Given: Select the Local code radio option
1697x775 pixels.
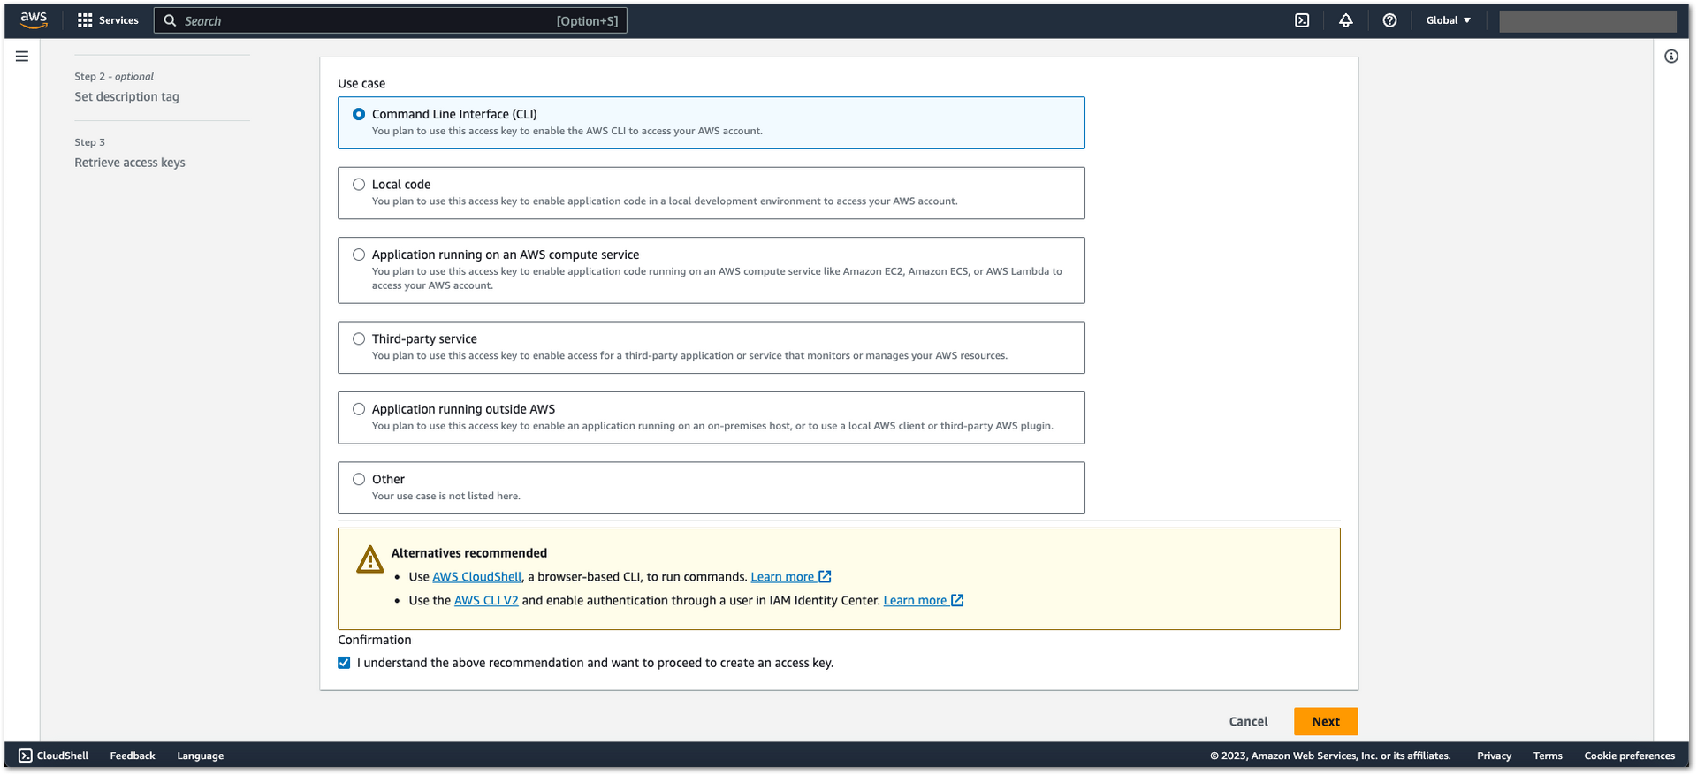Looking at the screenshot, I should pyautogui.click(x=359, y=185).
